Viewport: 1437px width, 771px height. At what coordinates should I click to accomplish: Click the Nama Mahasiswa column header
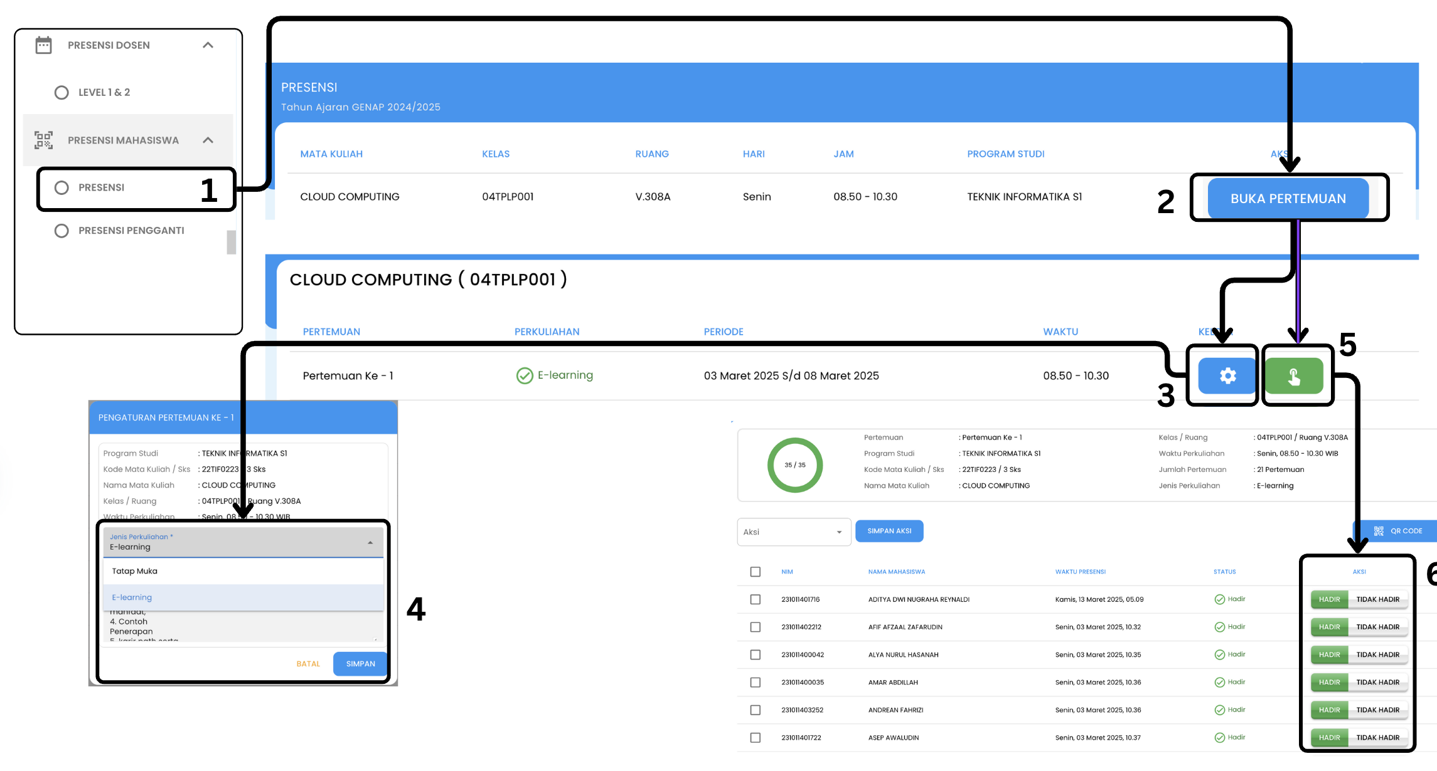pyautogui.click(x=896, y=572)
